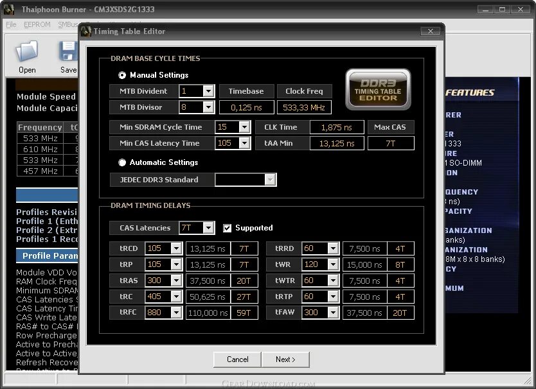Click Profile 2 entry in main window
Viewport: 536px width, 389px height.
click(47, 230)
